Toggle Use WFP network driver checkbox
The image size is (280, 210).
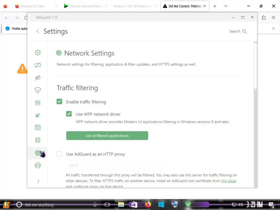click(x=69, y=114)
